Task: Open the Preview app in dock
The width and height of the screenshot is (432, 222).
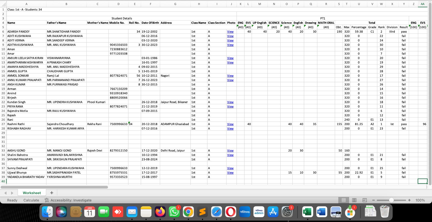Action: [336, 212]
